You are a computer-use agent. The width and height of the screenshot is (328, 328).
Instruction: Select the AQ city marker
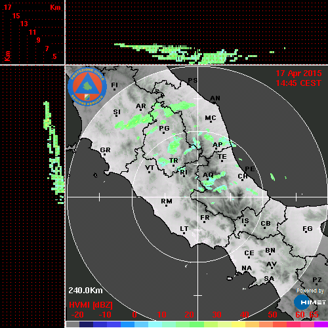point(208,179)
